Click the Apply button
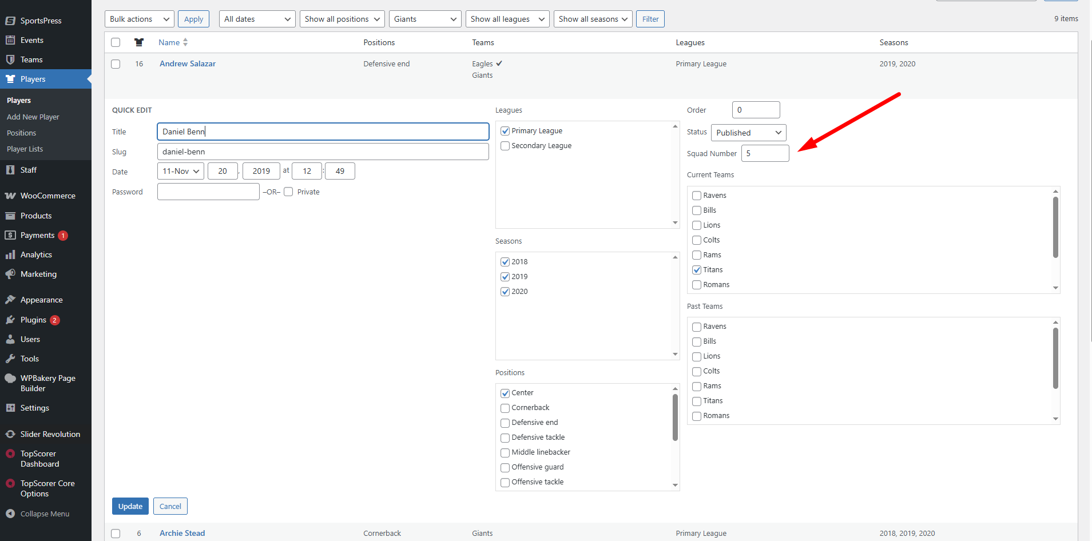 193,19
